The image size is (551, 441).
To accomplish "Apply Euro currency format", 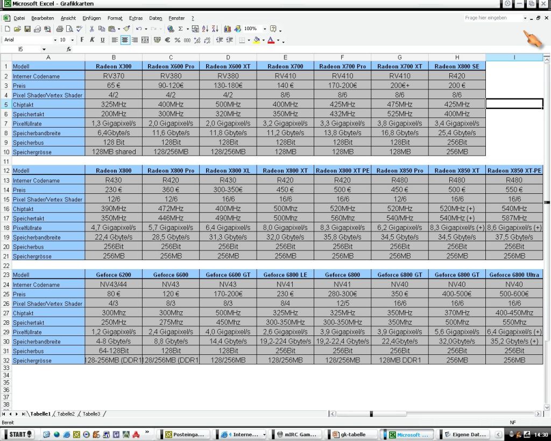I will click(x=167, y=40).
